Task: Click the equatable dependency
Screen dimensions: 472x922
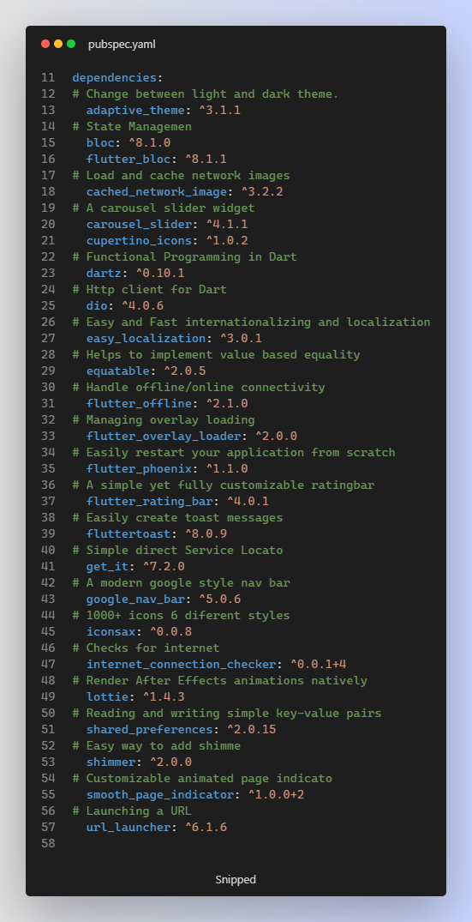Action: tap(118, 371)
